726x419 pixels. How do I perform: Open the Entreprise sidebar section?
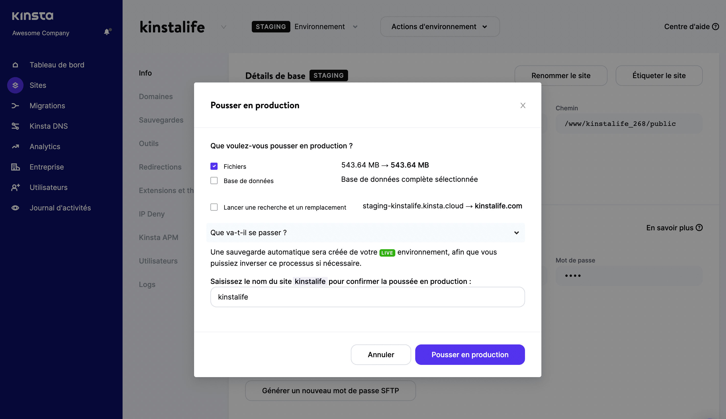[46, 167]
